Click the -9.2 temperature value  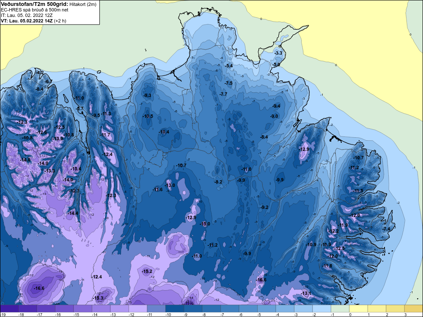pyautogui.click(x=264, y=207)
